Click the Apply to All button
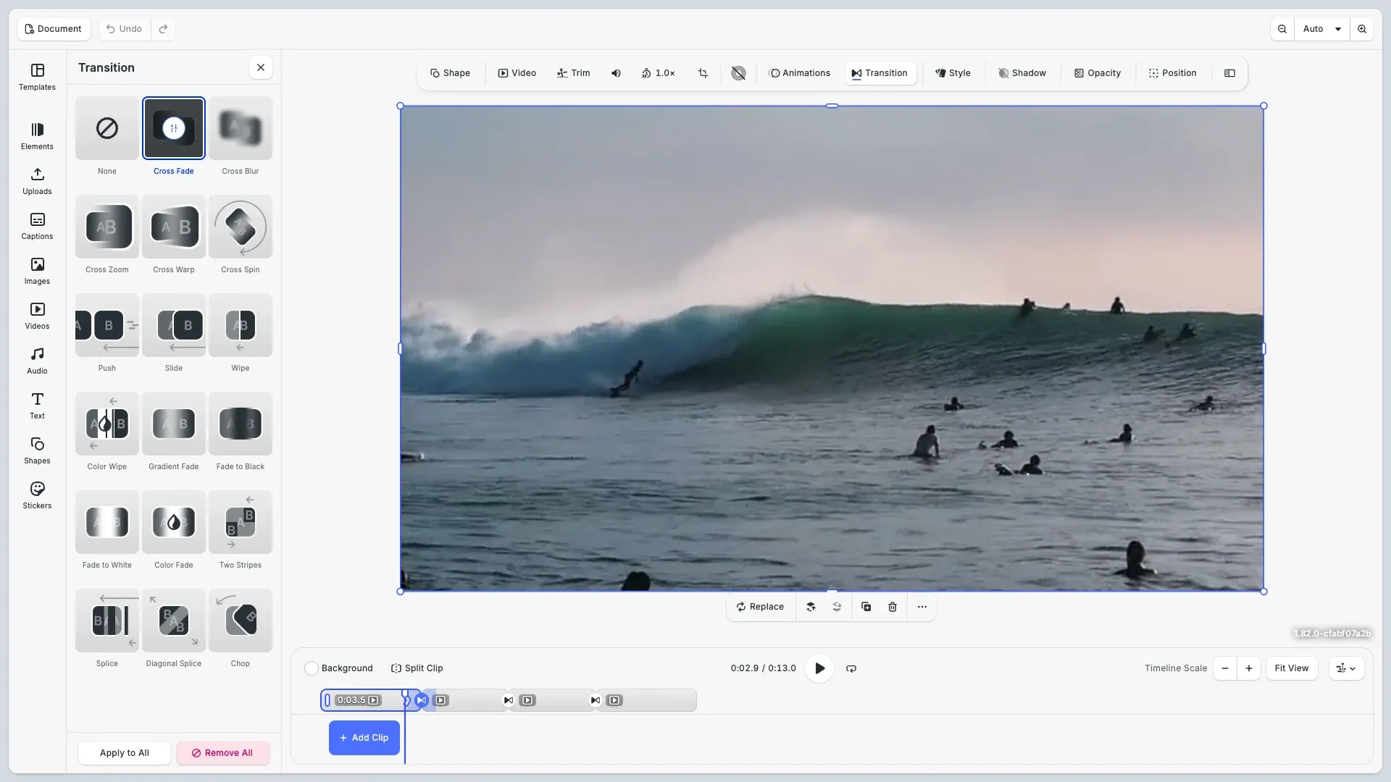 [125, 753]
